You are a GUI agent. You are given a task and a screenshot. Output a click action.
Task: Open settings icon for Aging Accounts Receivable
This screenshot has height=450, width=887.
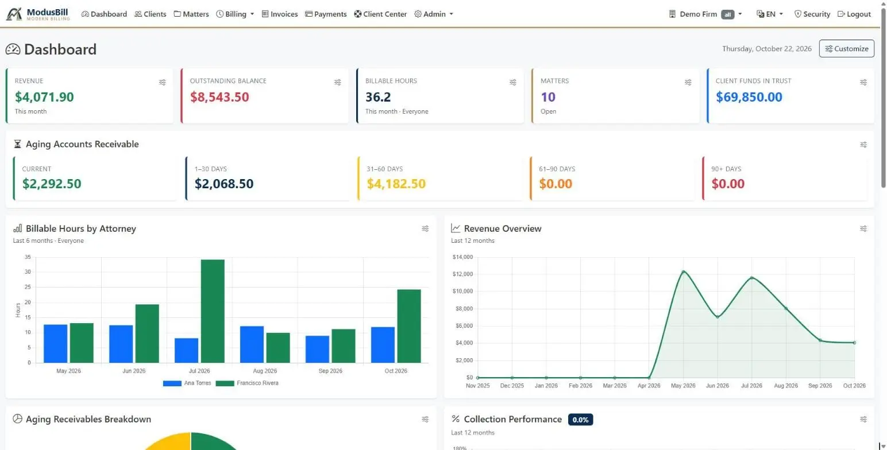pos(863,145)
